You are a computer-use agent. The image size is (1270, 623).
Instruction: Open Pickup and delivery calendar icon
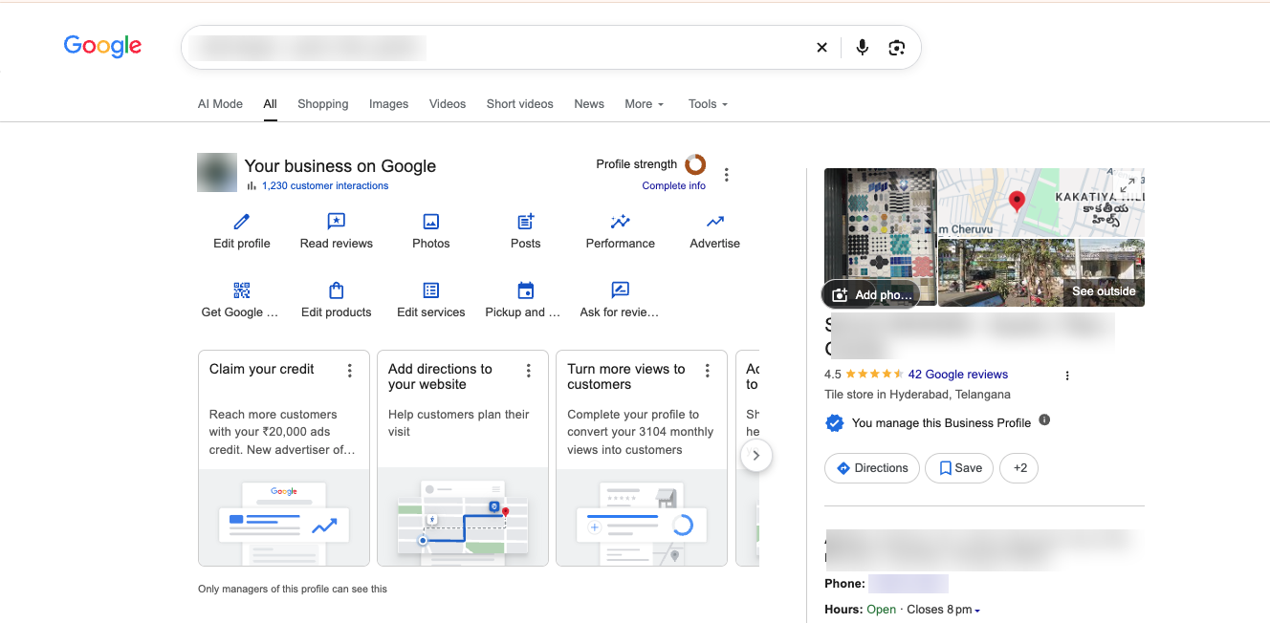tap(526, 290)
